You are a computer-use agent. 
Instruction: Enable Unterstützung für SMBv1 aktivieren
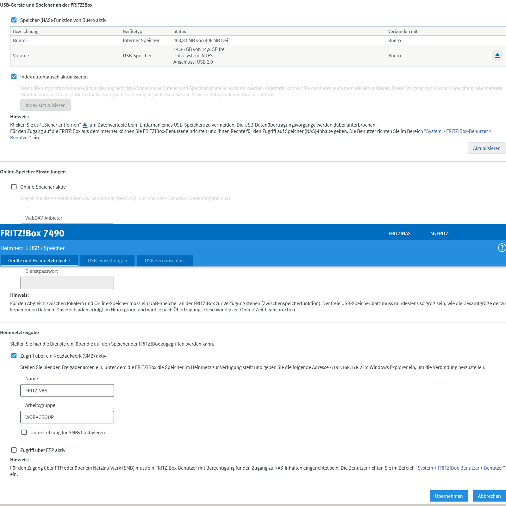coord(24,432)
